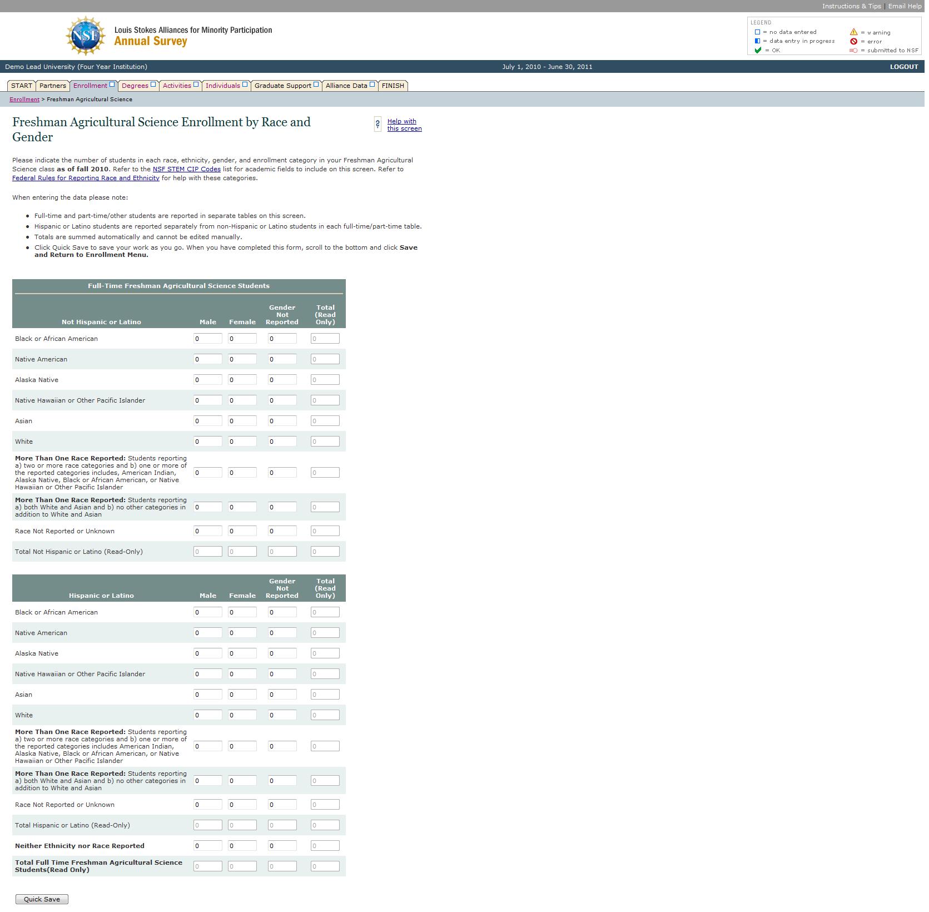Viewport: 929px width, 912px height.
Task: Click the Enrollment breadcrumb link
Action: [24, 100]
